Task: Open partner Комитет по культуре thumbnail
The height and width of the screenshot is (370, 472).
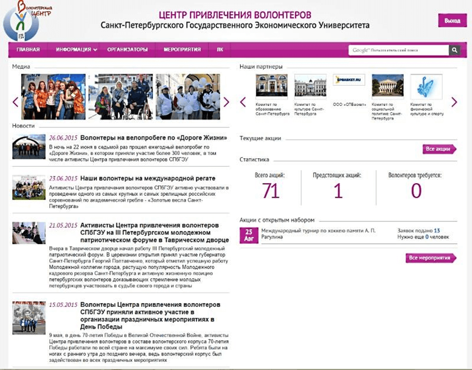Action: (310, 85)
